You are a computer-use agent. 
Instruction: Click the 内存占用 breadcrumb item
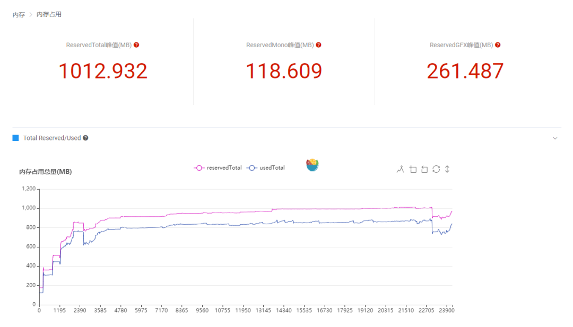pos(49,15)
